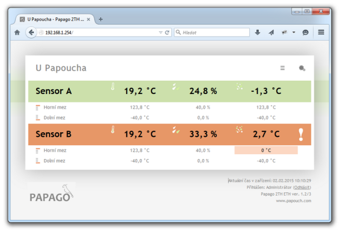This screenshot has height=233, width=342.
Task: Click the Sensor B alarm exclamation mark
Action: coord(301,135)
